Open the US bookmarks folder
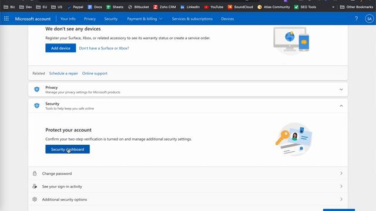The height and width of the screenshot is (211, 376). coord(57,7)
